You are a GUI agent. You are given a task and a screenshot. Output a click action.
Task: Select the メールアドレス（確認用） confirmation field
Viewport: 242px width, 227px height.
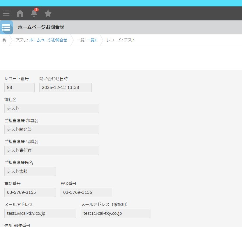coord(116,213)
